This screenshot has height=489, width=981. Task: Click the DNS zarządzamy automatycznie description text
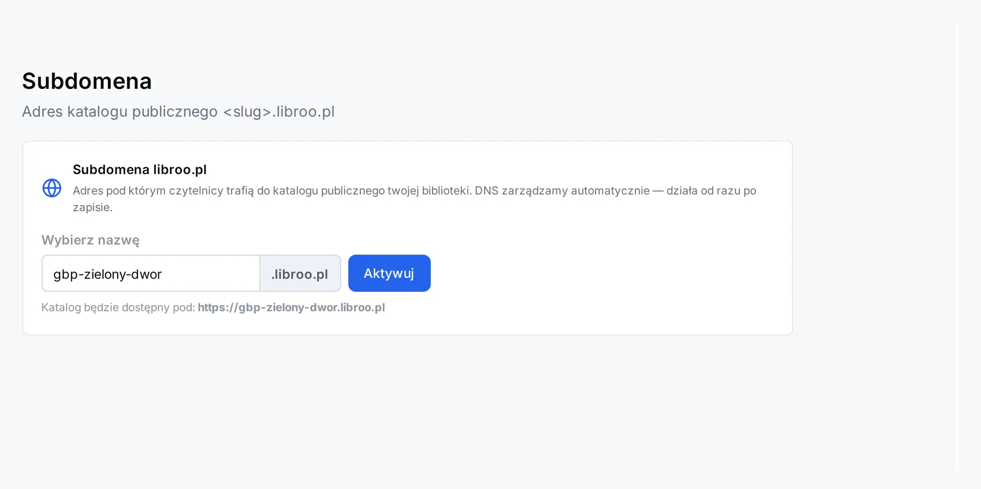pos(562,191)
